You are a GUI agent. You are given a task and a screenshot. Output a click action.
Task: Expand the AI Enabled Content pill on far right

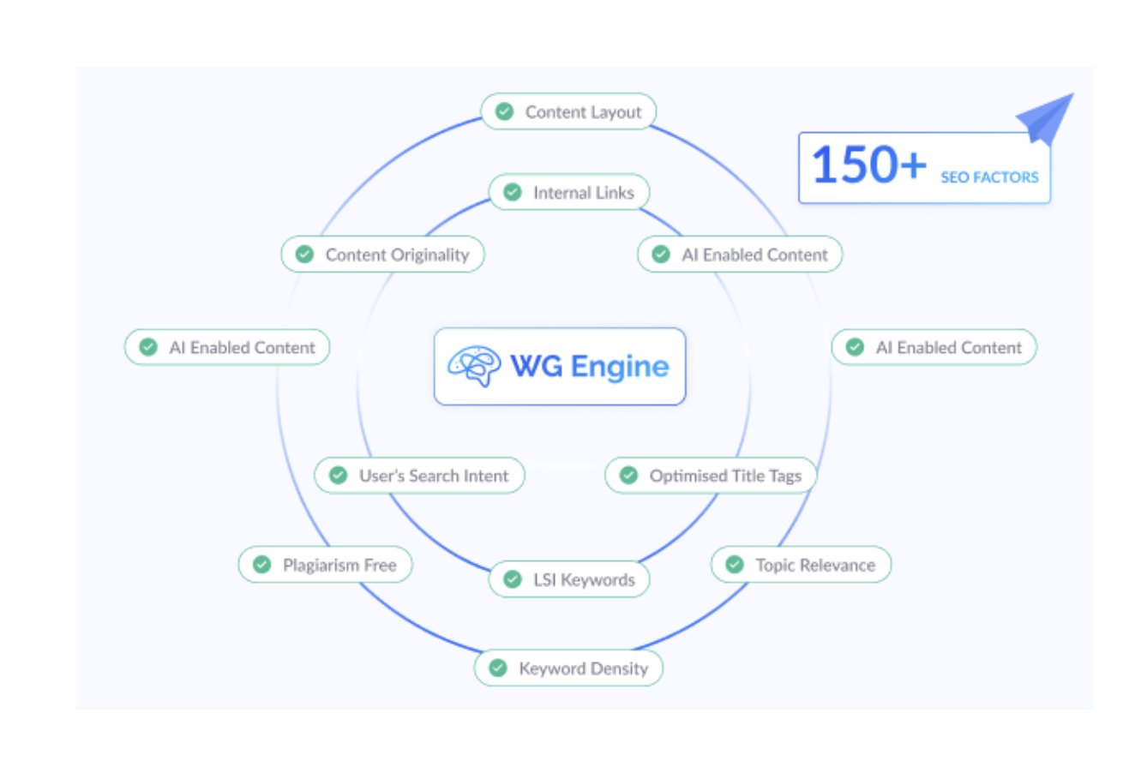pyautogui.click(x=933, y=347)
